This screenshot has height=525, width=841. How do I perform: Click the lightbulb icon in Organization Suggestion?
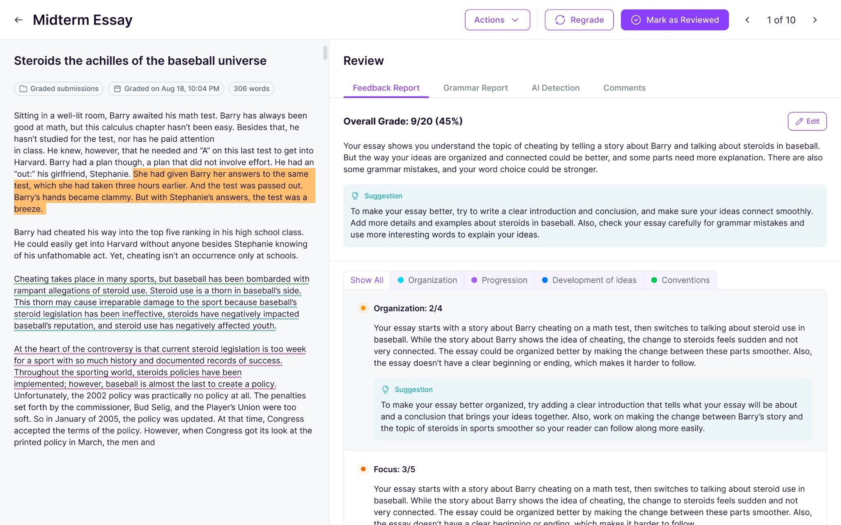[x=385, y=390]
